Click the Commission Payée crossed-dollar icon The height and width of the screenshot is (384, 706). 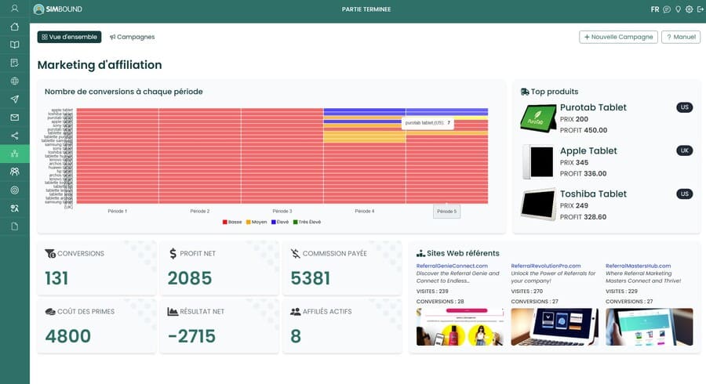click(x=296, y=254)
